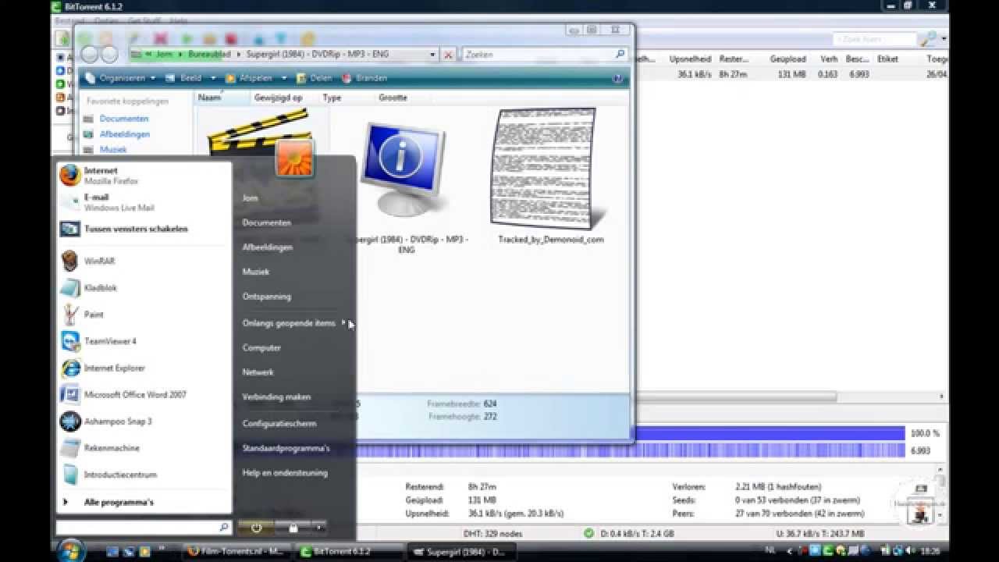Click the Geüpload column header in BitTorrent
Screen dimensions: 999x562
(787, 59)
